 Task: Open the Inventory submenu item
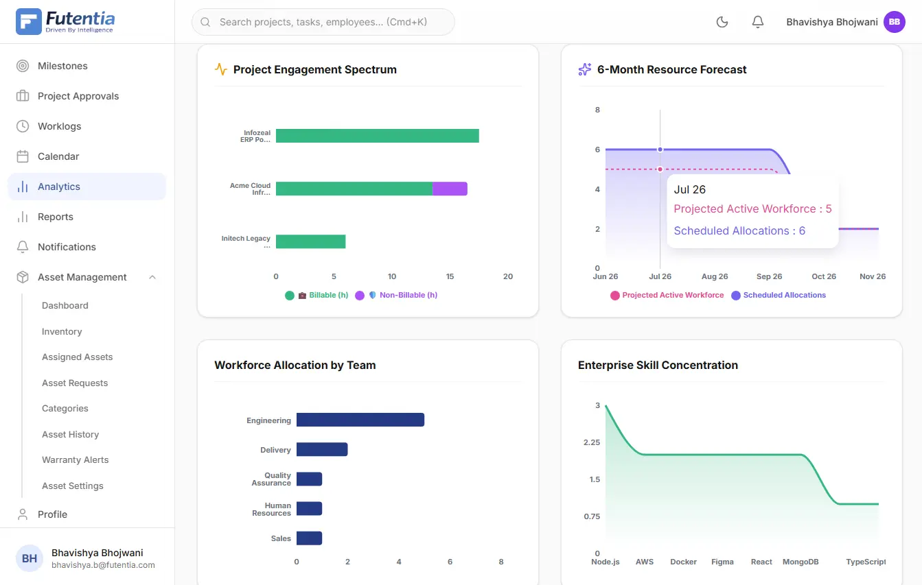(62, 331)
